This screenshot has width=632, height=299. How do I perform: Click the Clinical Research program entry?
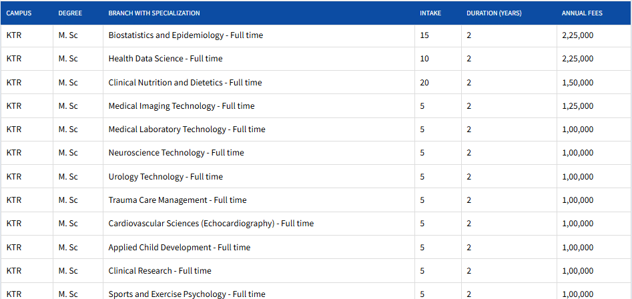coord(160,271)
